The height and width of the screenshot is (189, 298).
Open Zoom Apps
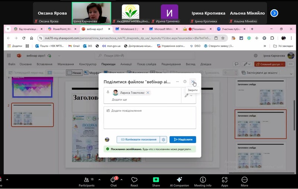225,182
